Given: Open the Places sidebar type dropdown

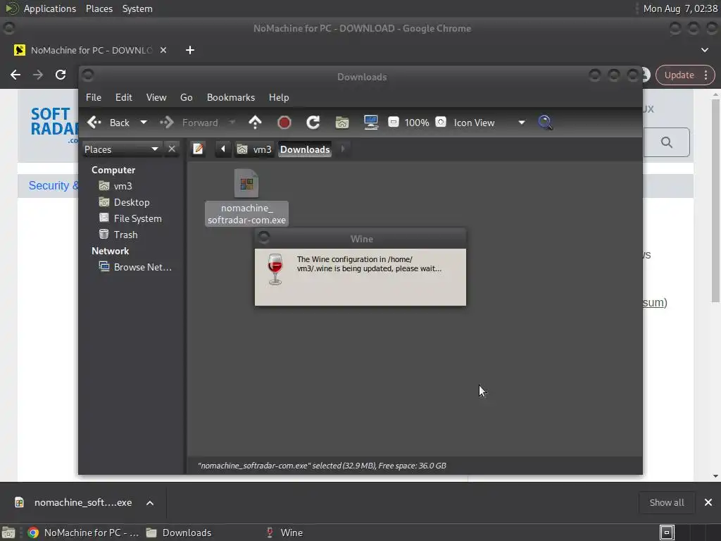Looking at the screenshot, I should (x=121, y=149).
